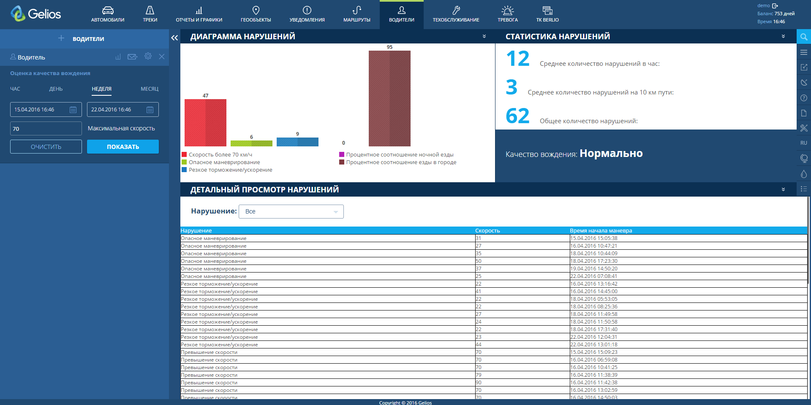Click the envelope message icon next to Водитель
This screenshot has height=405, width=811.
pos(132,57)
